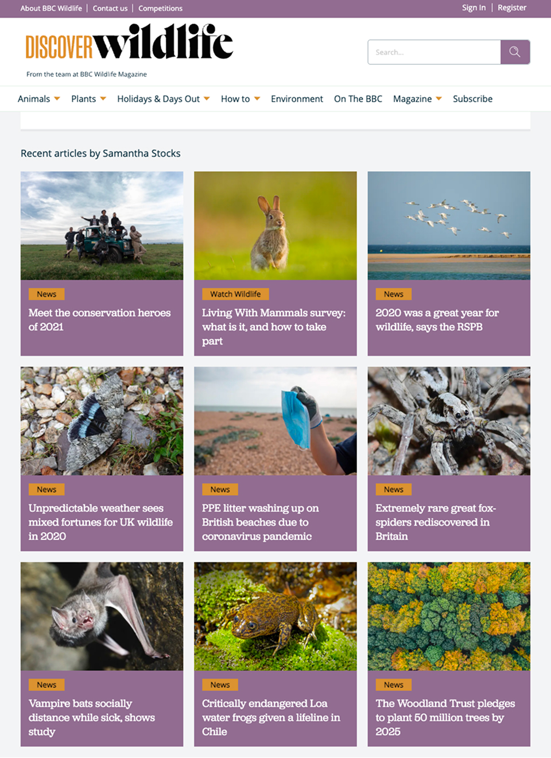Expand the Plants menu arrow
The image size is (551, 758).
(103, 99)
